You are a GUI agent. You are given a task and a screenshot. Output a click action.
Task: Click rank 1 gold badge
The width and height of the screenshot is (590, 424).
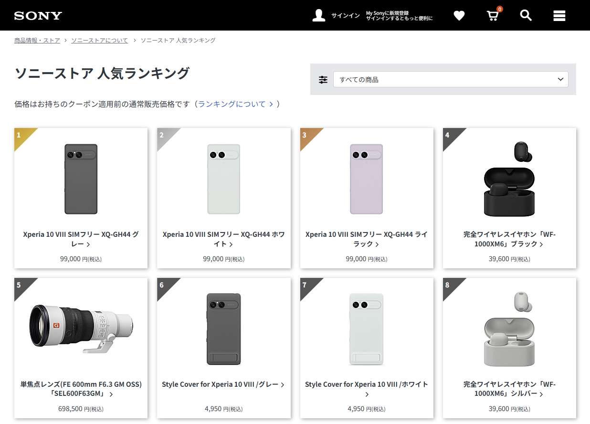point(21,135)
